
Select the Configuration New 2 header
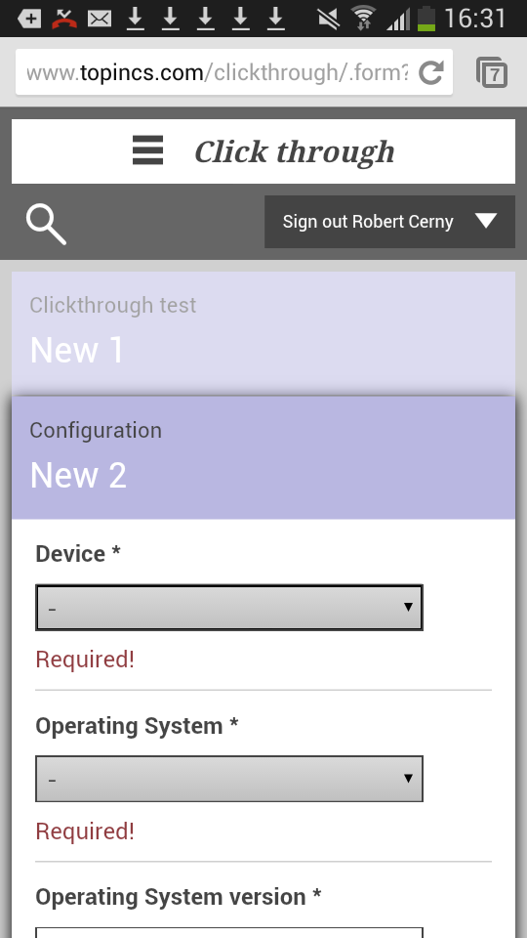[x=263, y=457]
